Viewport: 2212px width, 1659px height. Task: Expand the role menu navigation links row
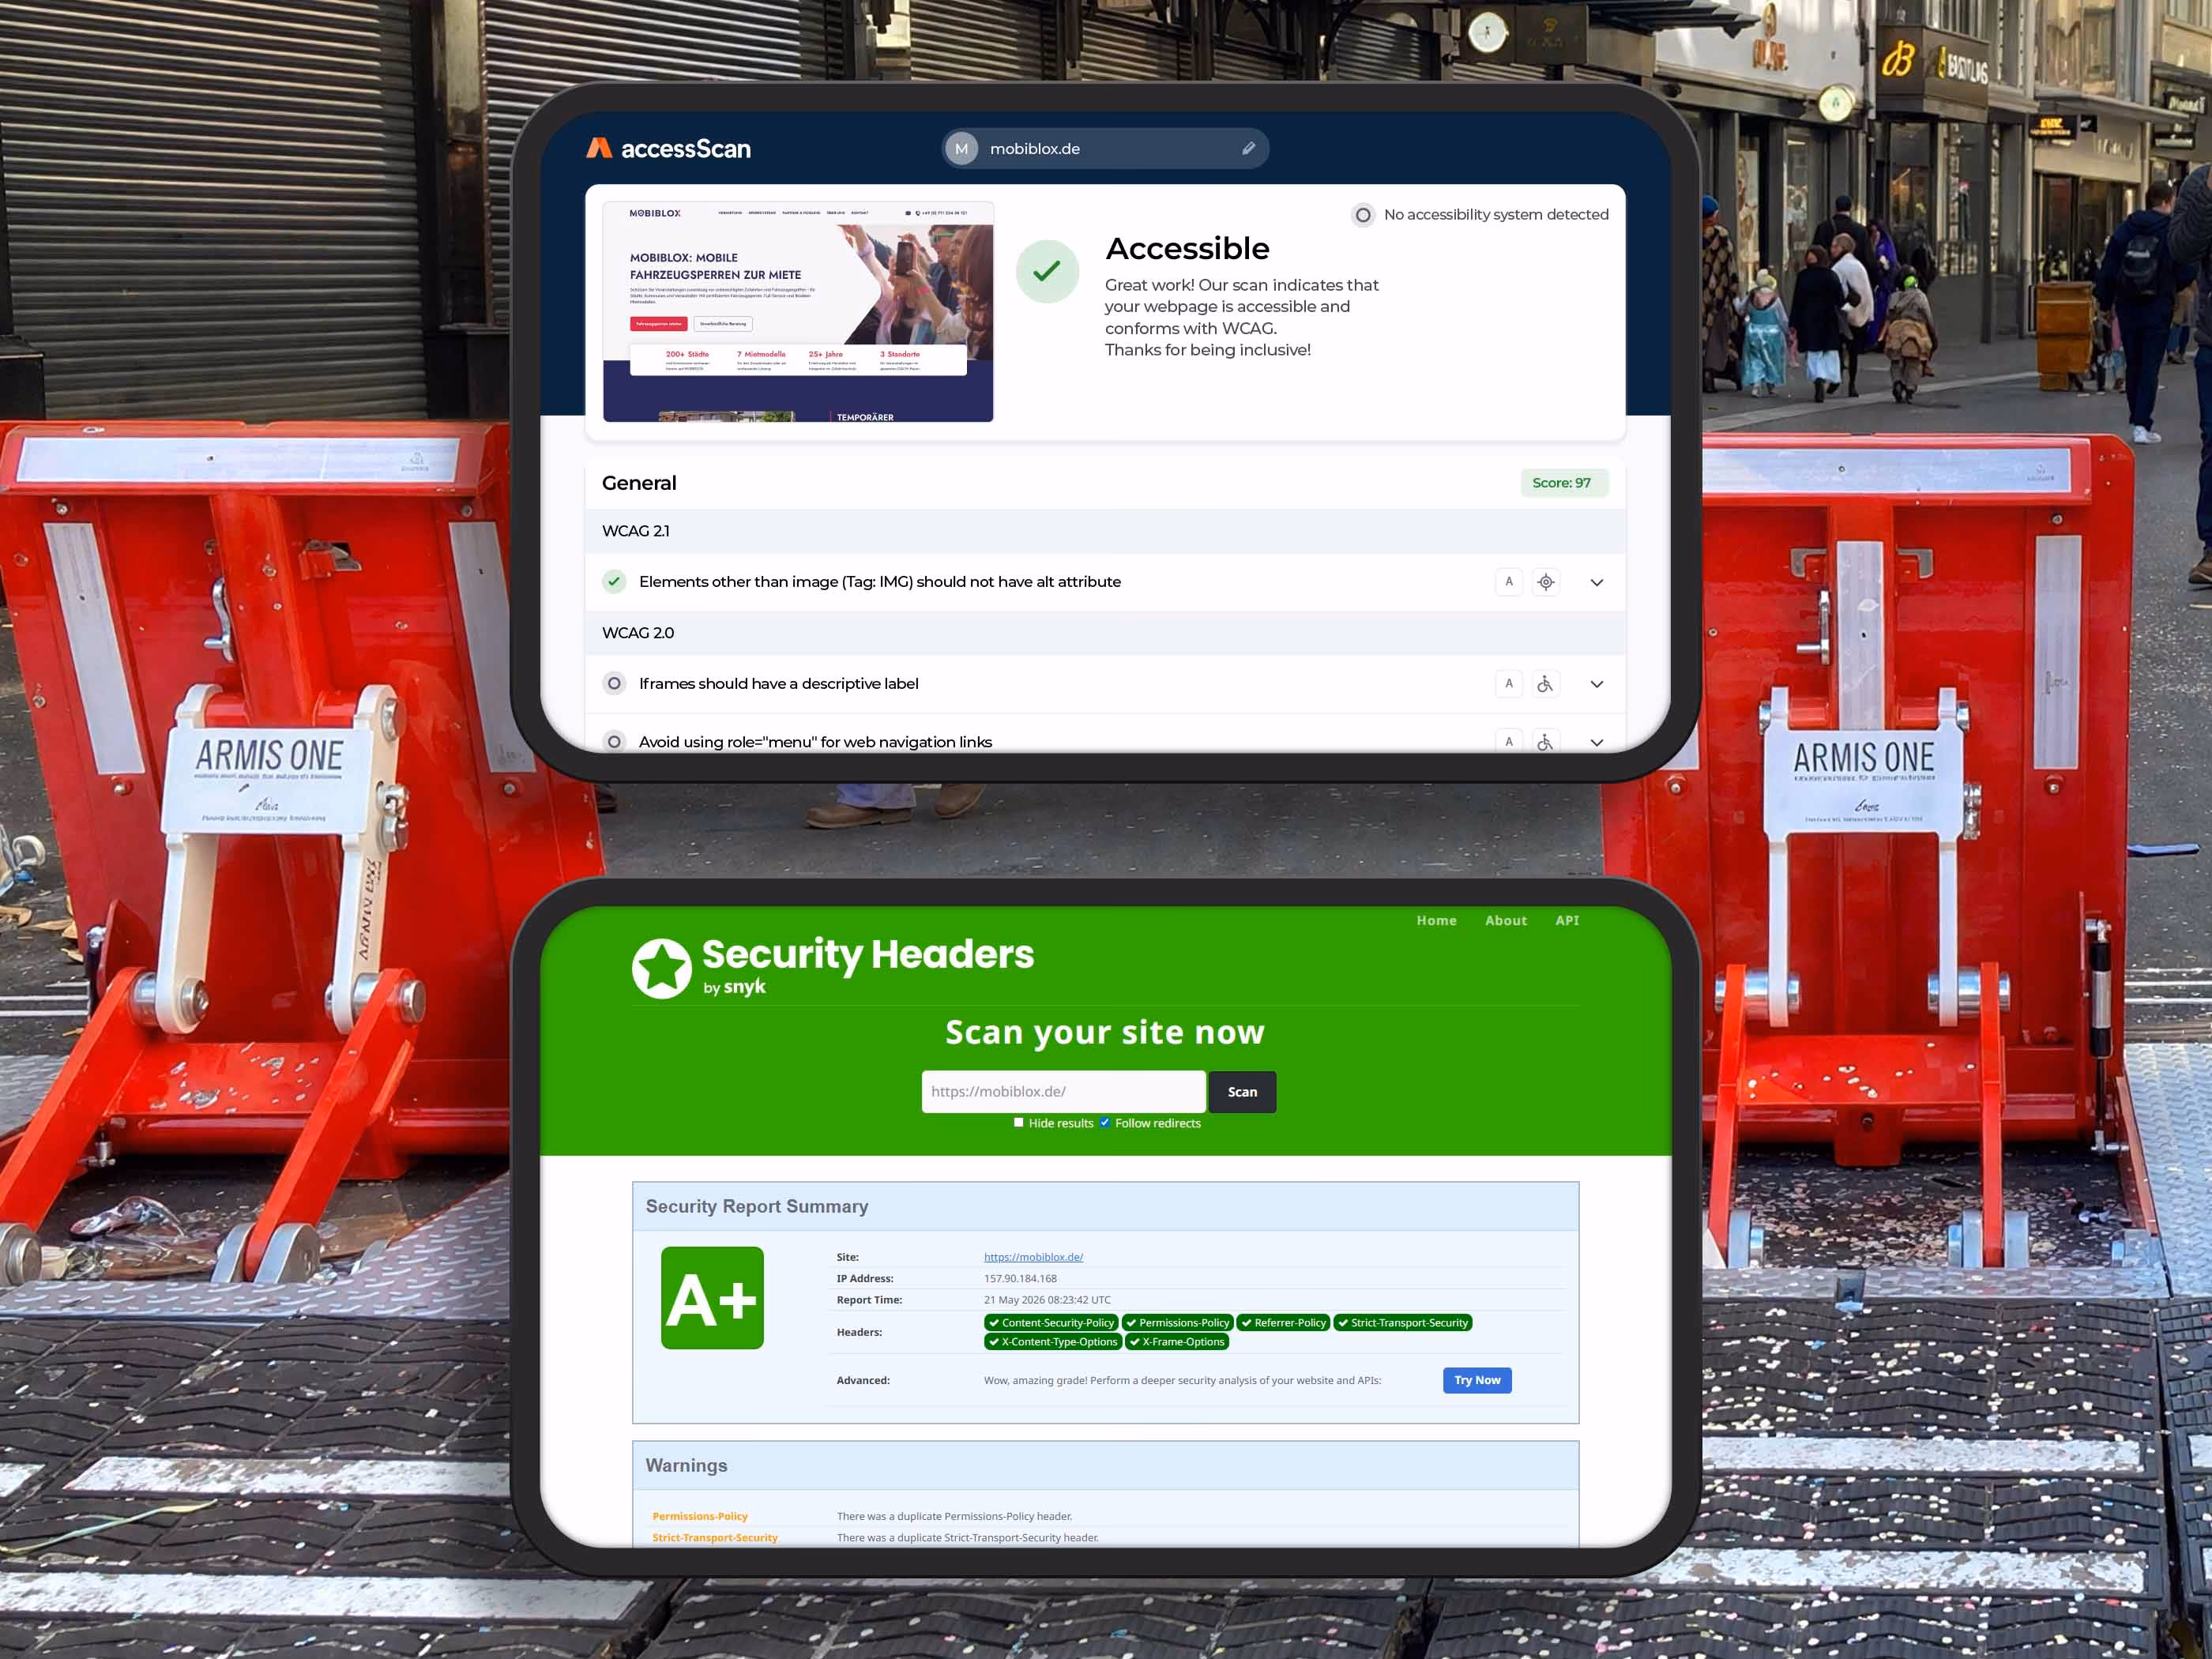click(x=1597, y=742)
